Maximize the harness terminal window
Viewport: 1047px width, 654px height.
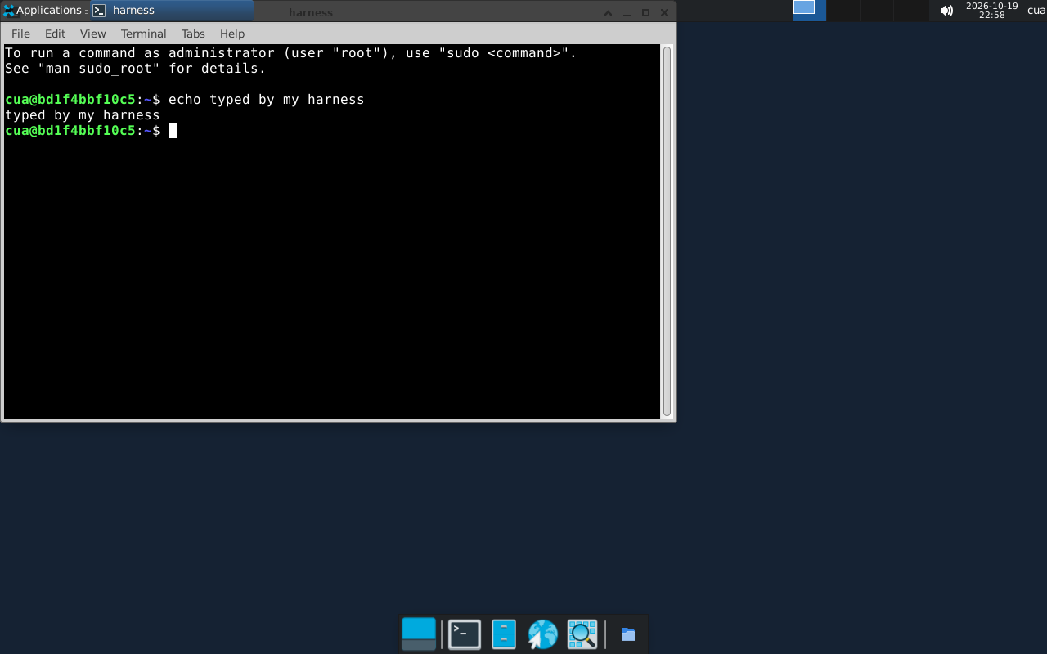645,12
